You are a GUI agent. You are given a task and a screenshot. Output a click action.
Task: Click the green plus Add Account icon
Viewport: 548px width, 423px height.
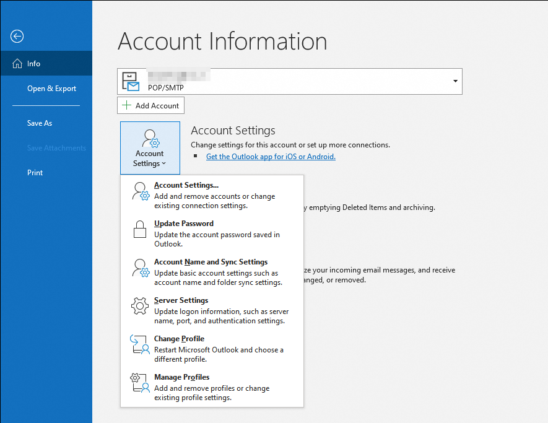126,105
